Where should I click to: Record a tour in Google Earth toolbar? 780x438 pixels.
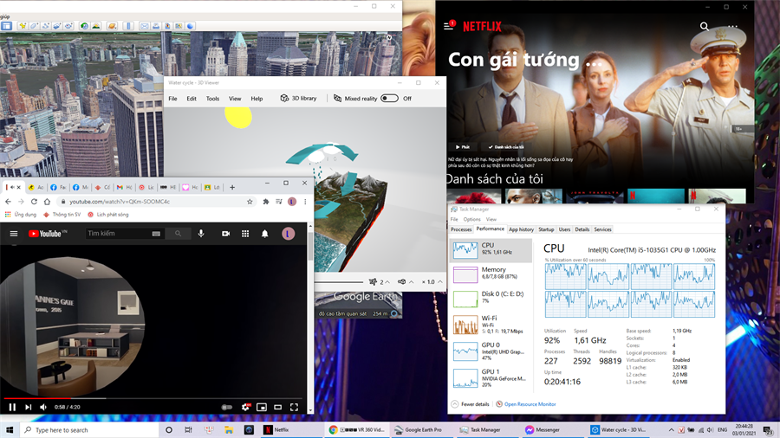[x=68, y=26]
